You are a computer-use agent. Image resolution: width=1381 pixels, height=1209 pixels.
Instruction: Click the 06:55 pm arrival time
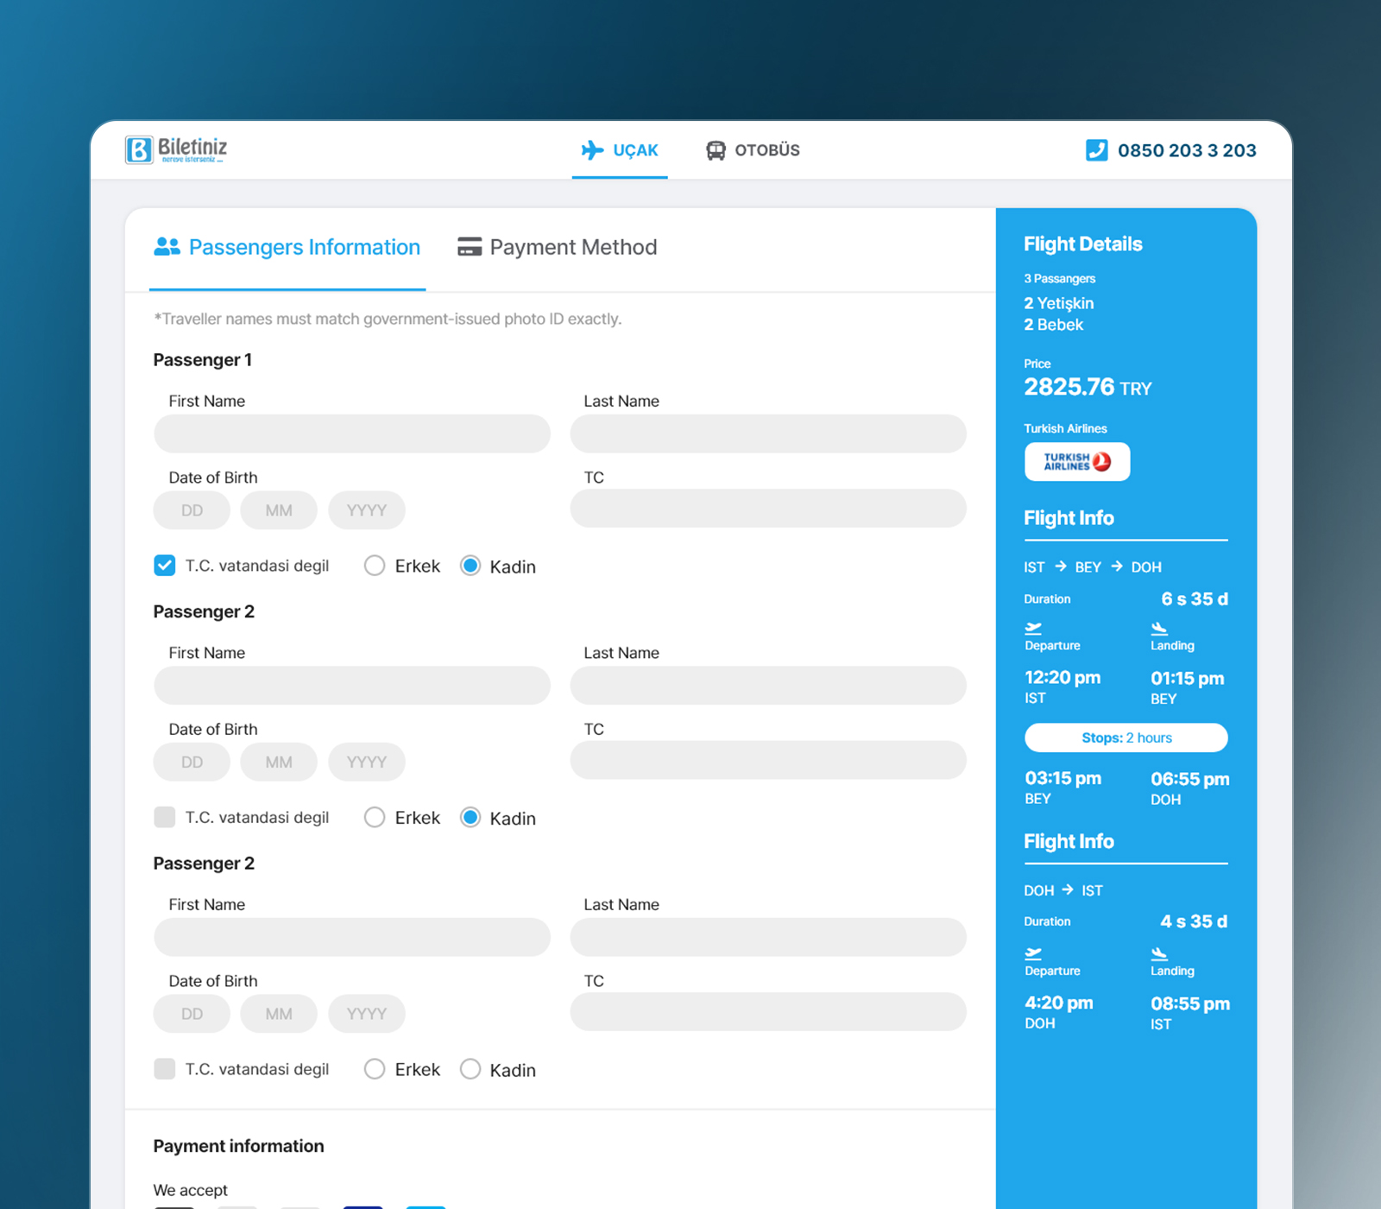[x=1190, y=779]
